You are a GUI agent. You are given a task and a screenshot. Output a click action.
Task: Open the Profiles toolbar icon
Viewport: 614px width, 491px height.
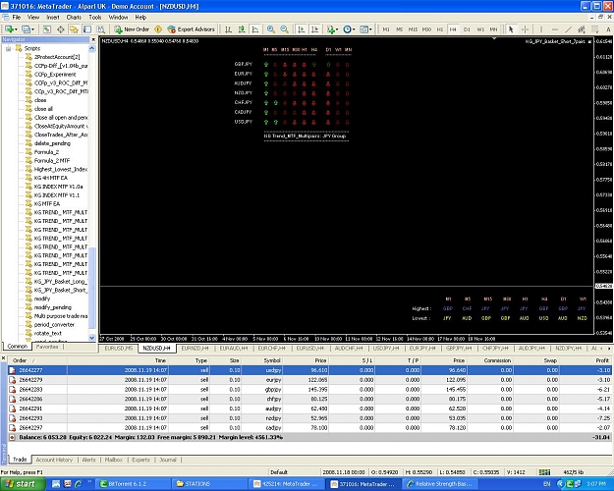pos(26,29)
